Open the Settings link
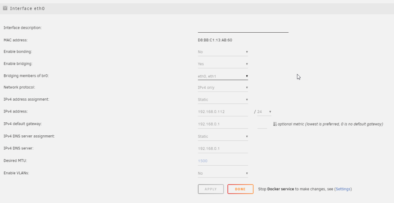This screenshot has width=394, height=203. (343, 189)
